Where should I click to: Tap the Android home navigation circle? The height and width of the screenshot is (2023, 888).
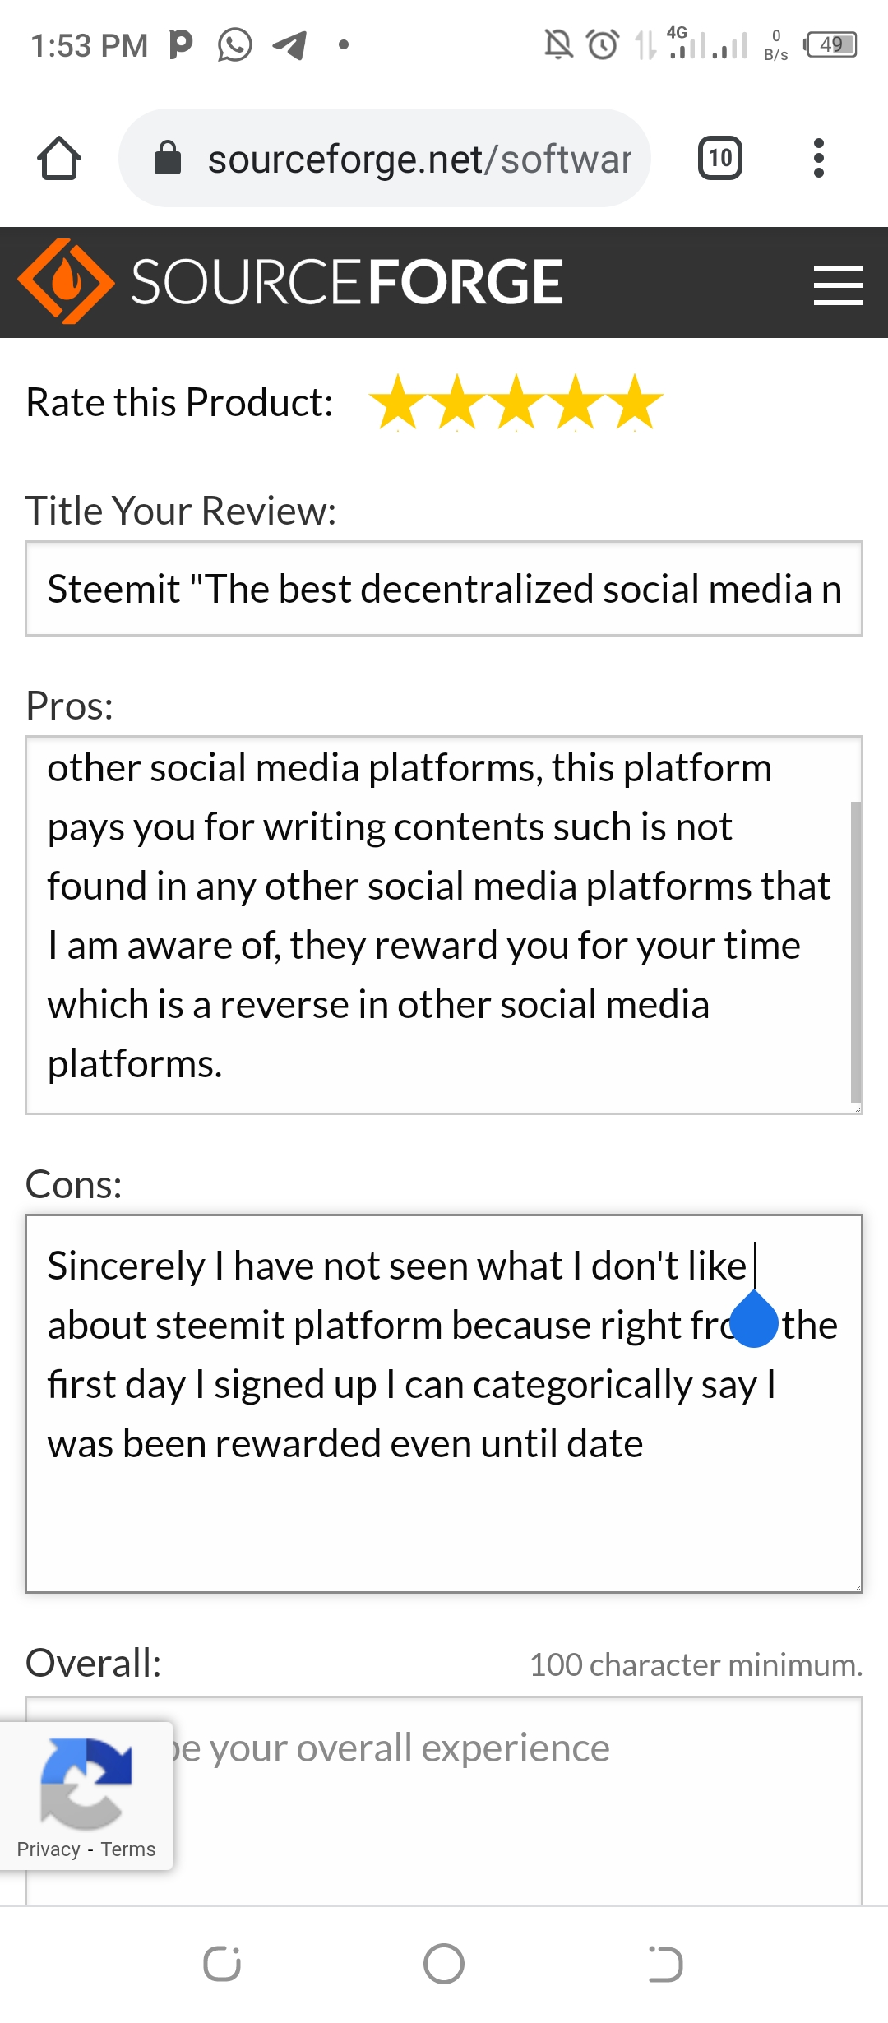click(444, 1964)
